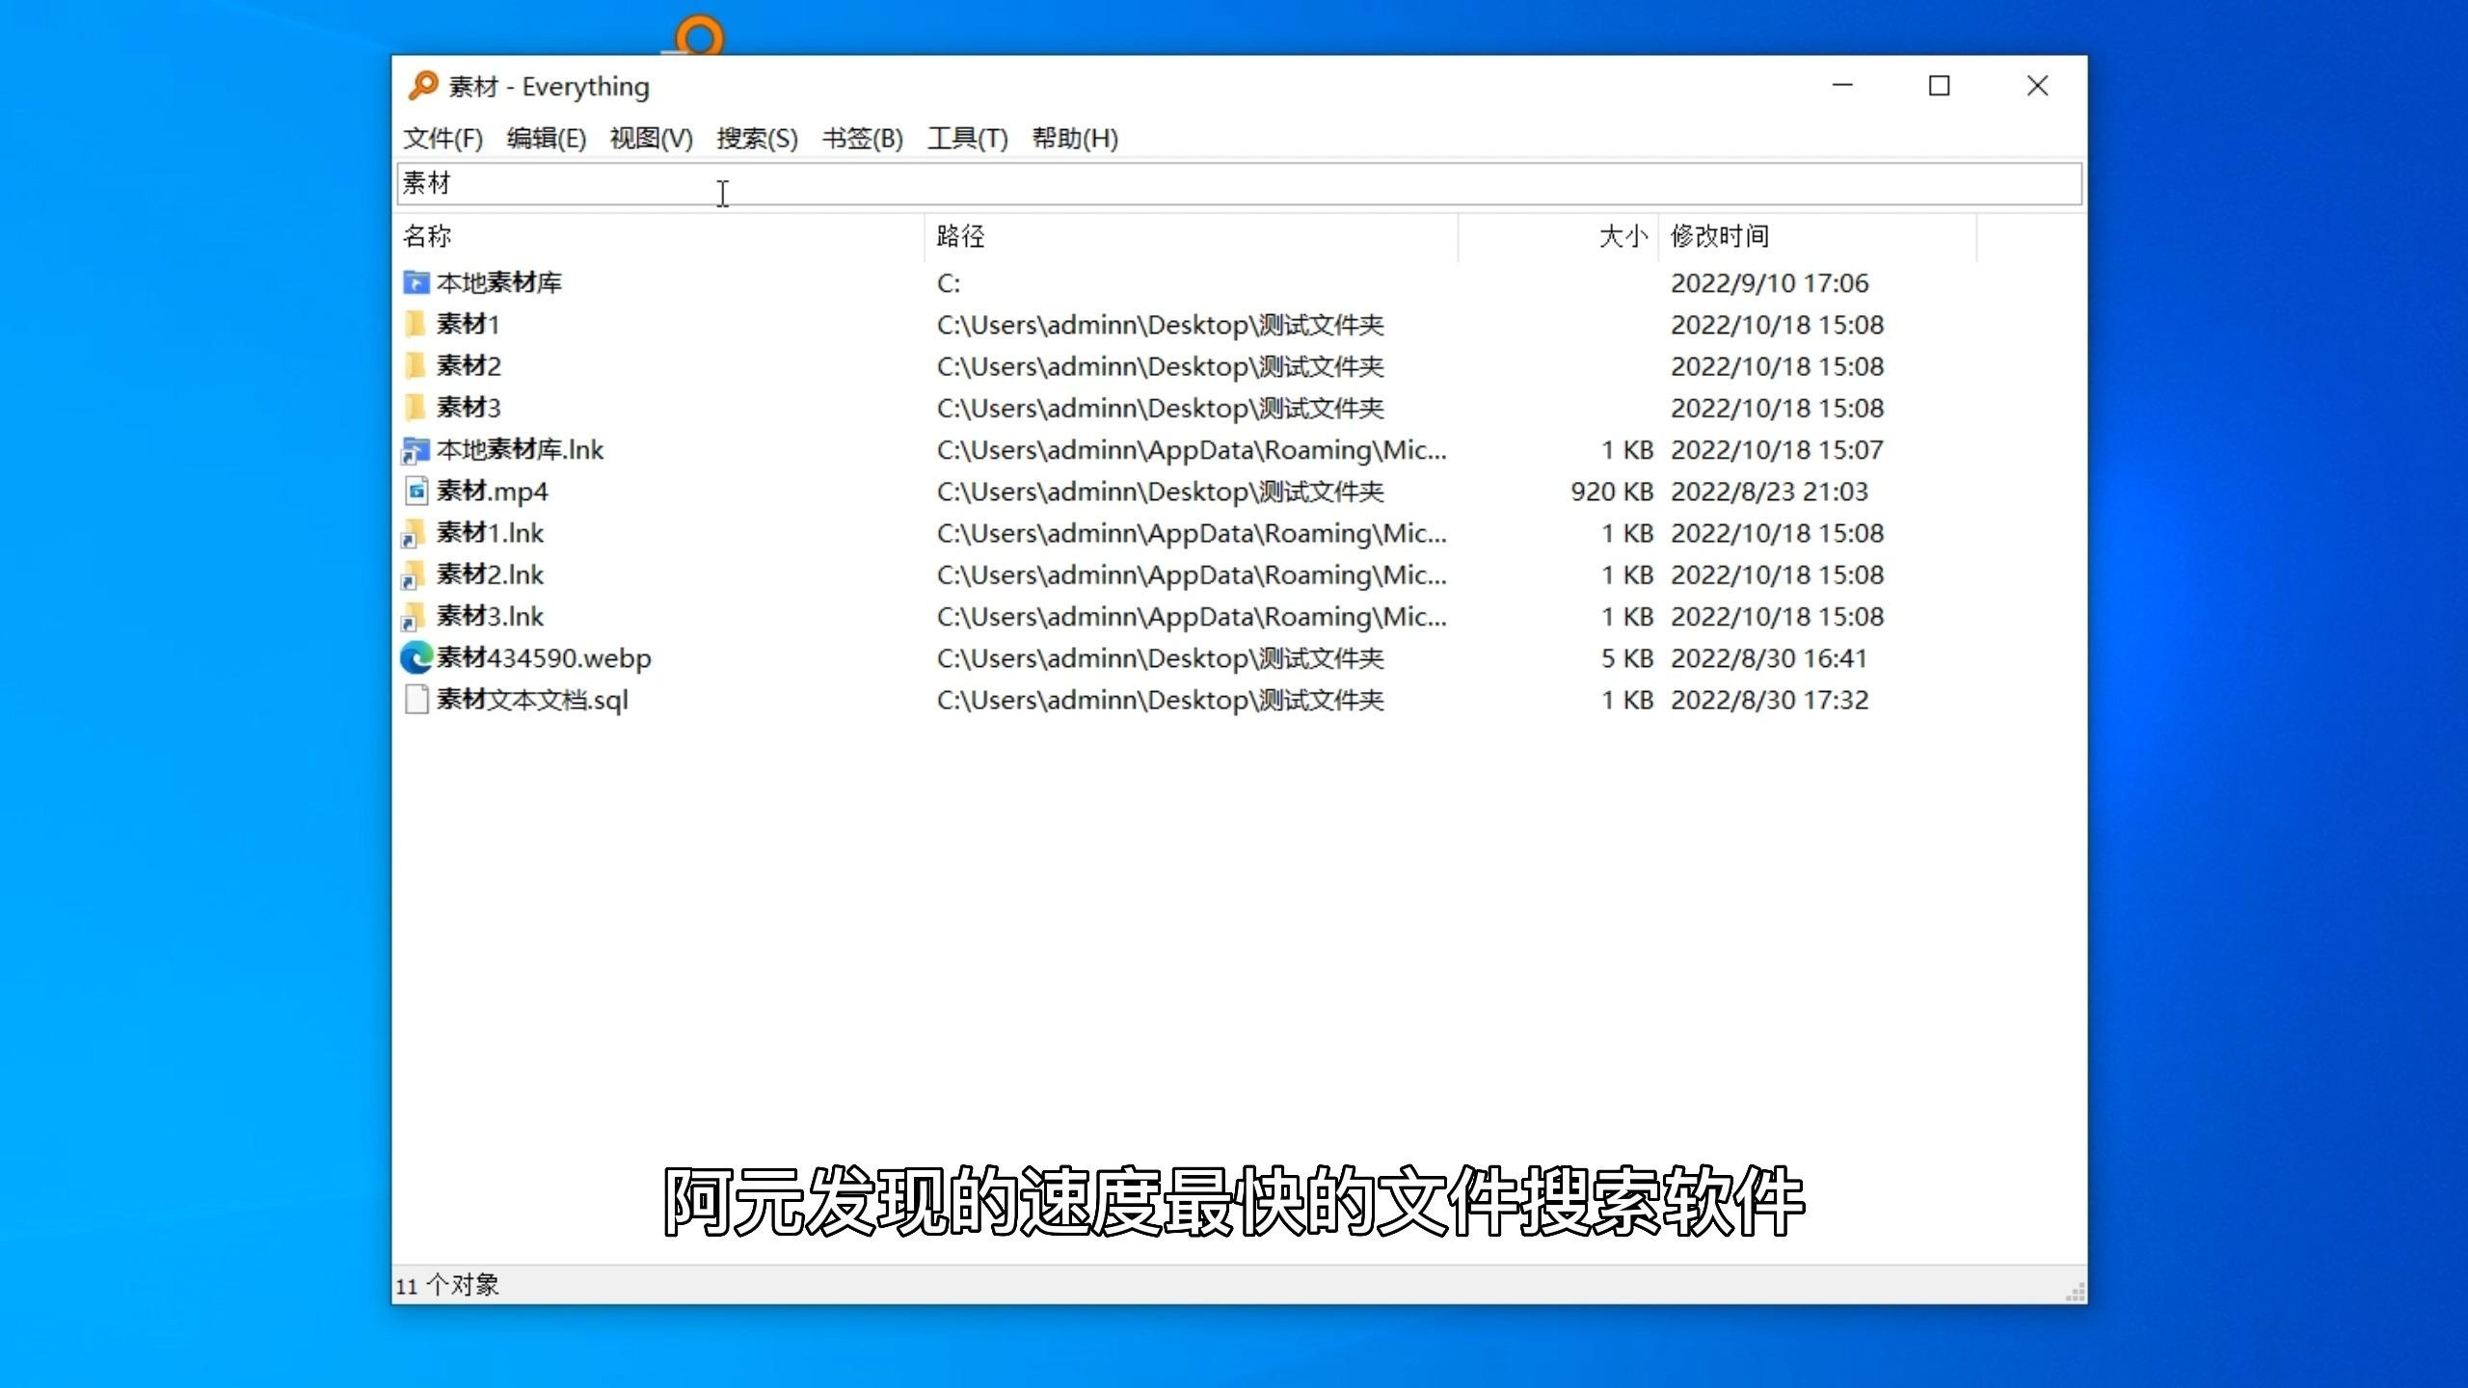The height and width of the screenshot is (1388, 2468).
Task: Click the AppData path of 本地素材库.lnk
Action: click(x=1192, y=449)
